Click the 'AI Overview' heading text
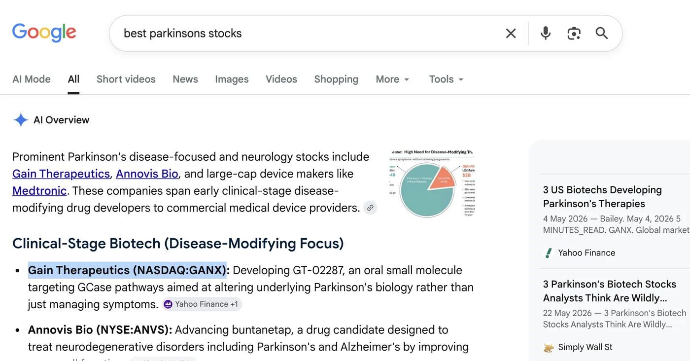The height and width of the screenshot is (361, 690). 62,120
